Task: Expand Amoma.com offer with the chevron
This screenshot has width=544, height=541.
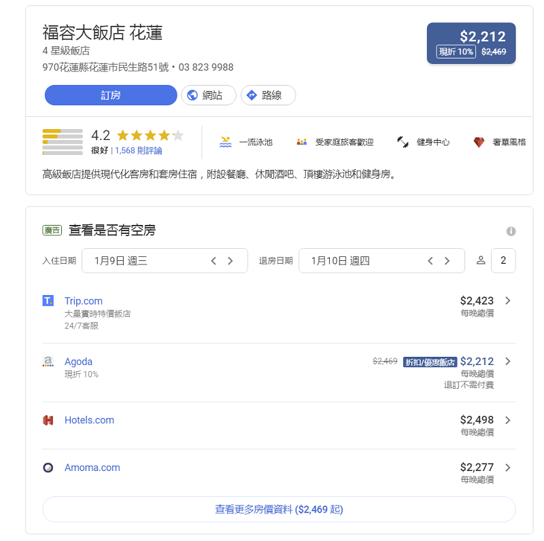Action: 508,468
